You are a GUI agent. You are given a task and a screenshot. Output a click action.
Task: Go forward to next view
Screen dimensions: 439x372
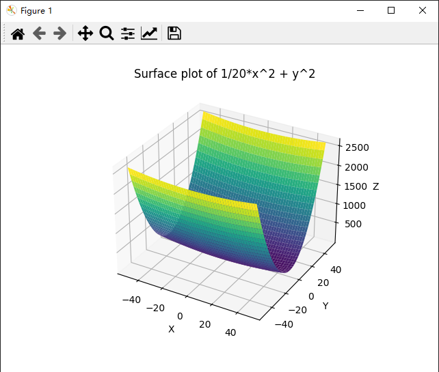[60, 33]
